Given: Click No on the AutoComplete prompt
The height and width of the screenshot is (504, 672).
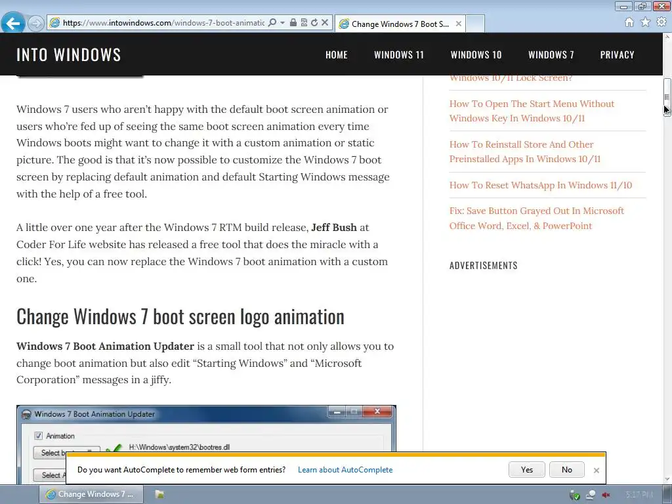Looking at the screenshot, I should (566, 470).
